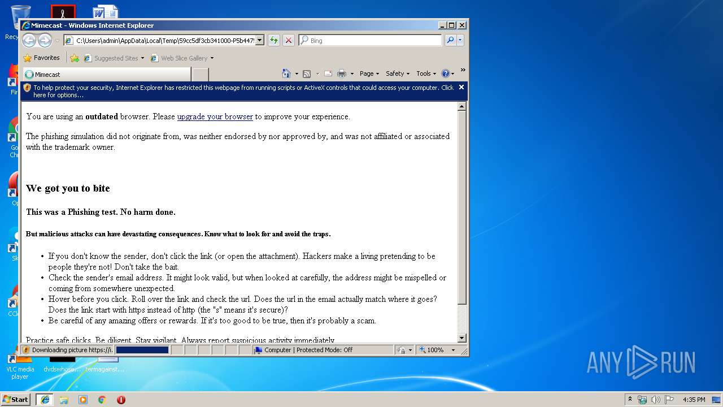Open Google Chrome from the taskbar
The width and height of the screenshot is (723, 407).
click(102, 400)
